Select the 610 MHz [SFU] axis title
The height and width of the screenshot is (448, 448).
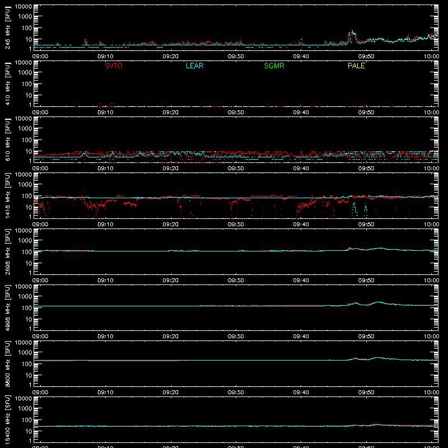coord(7,139)
